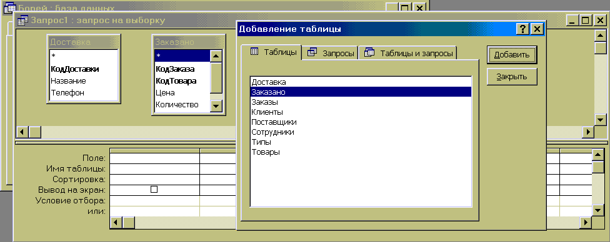Viewport: 610px width, 242px height.
Task: Select Заказы in the table list
Action: tap(361, 102)
